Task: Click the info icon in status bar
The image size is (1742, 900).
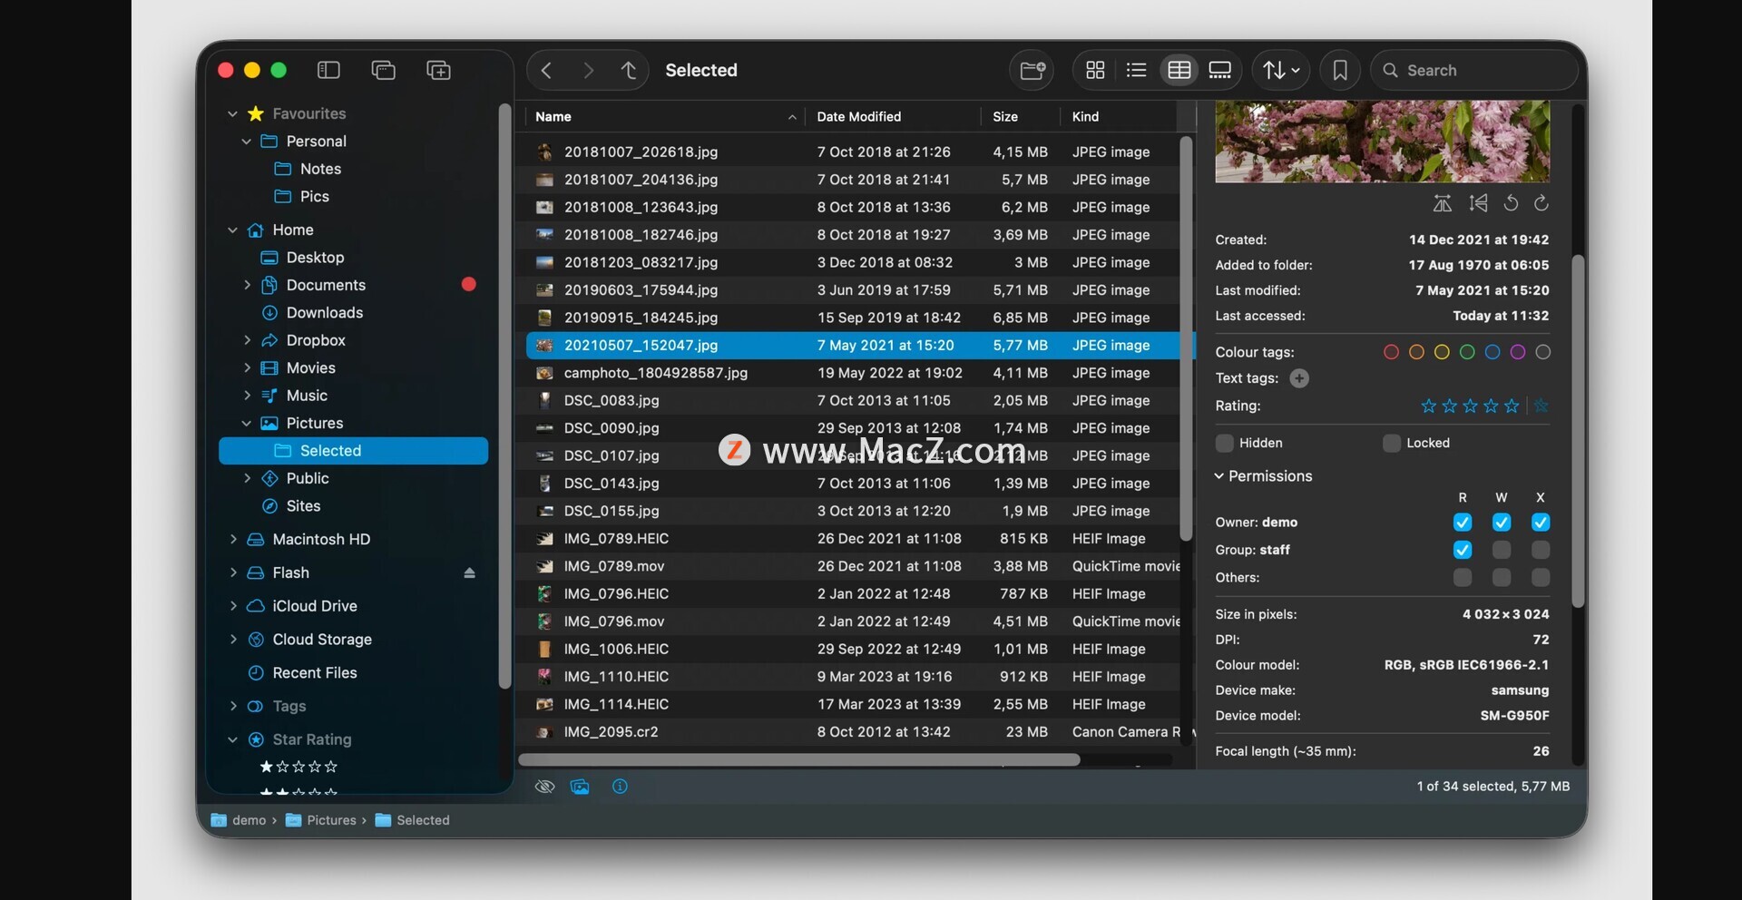Action: (620, 787)
